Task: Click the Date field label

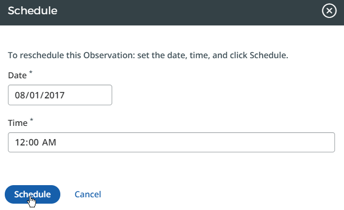Action: (17, 76)
